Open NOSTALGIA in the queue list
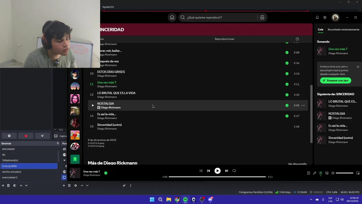 [x=338, y=116]
